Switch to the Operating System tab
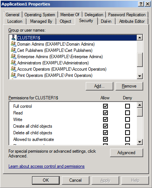152x188 pixels. pyautogui.click(x=40, y=15)
